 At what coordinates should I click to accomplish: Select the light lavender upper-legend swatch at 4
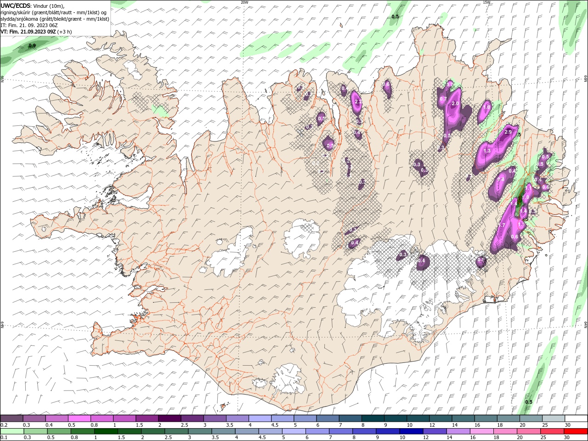click(x=259, y=418)
